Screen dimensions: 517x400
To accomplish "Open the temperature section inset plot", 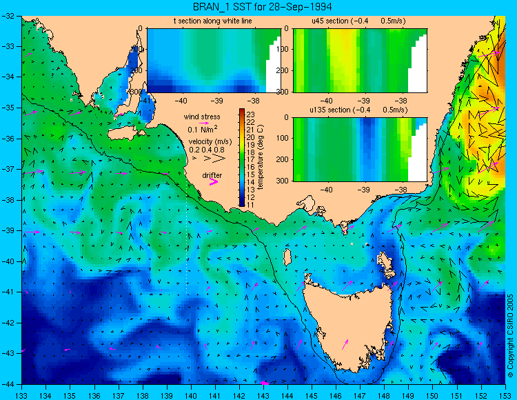I will (214, 61).
